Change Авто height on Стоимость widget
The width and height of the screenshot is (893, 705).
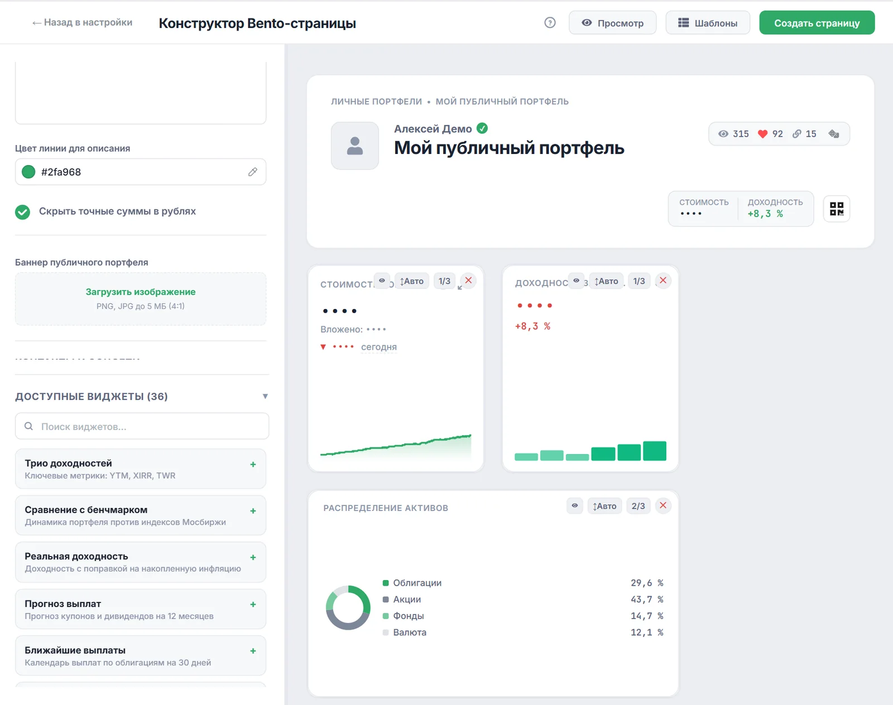(412, 281)
